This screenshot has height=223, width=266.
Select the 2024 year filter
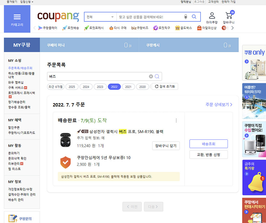(86, 87)
